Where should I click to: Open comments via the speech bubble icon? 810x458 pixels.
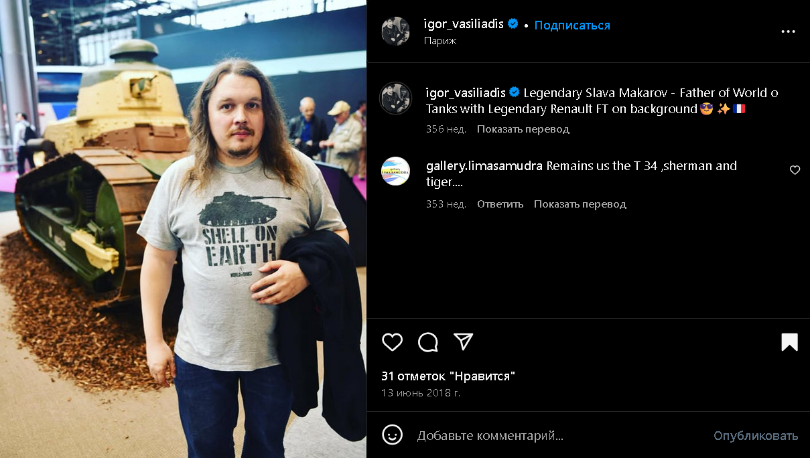point(428,342)
